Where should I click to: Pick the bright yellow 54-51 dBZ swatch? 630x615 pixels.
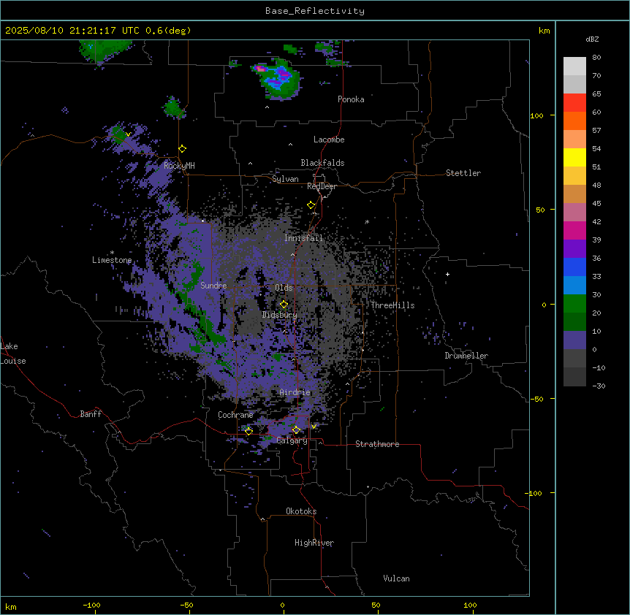574,157
